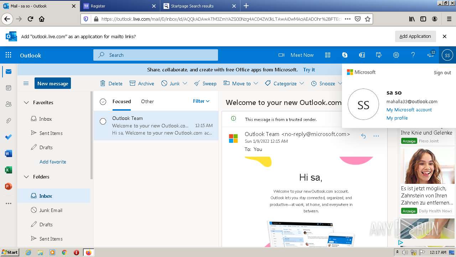This screenshot has width=456, height=257.
Task: Open the Files attachment paperclip icon
Action: tap(9, 121)
